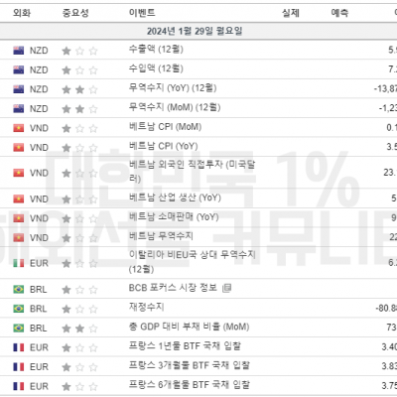Open the 프랑스 3개월물 BTF 국채 입찰 event
The width and height of the screenshot is (397, 397).
point(190,365)
